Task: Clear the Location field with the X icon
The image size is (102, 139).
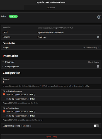Action: (98, 37)
